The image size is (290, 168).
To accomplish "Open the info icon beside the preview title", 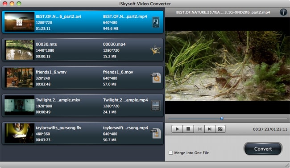I will [x=283, y=12].
